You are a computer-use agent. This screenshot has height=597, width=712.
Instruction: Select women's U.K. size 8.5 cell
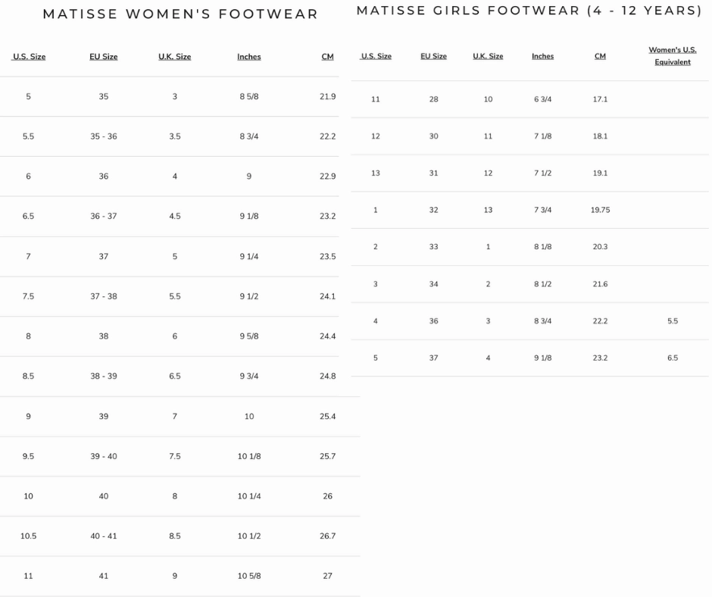tap(174, 536)
